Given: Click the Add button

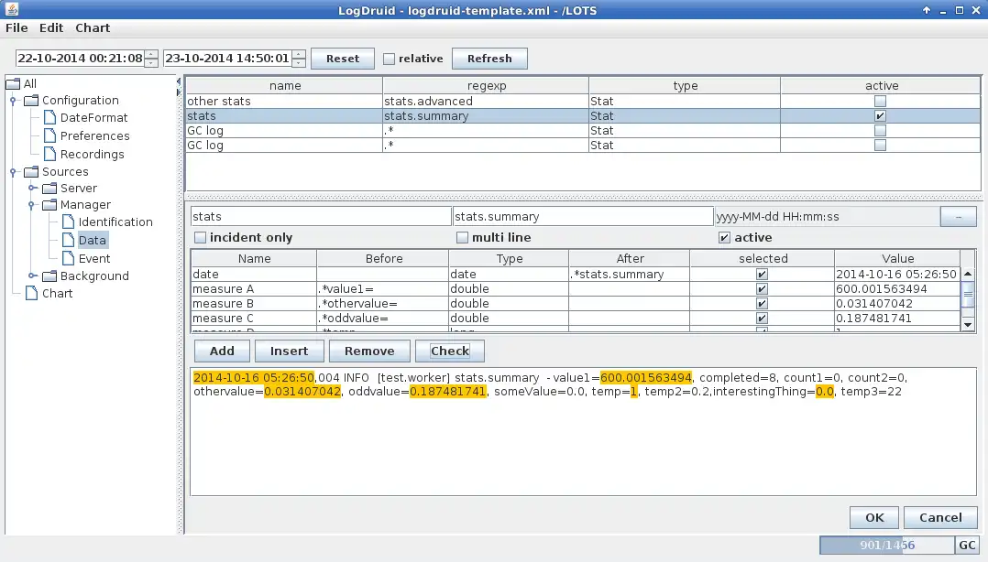Looking at the screenshot, I should tap(222, 351).
